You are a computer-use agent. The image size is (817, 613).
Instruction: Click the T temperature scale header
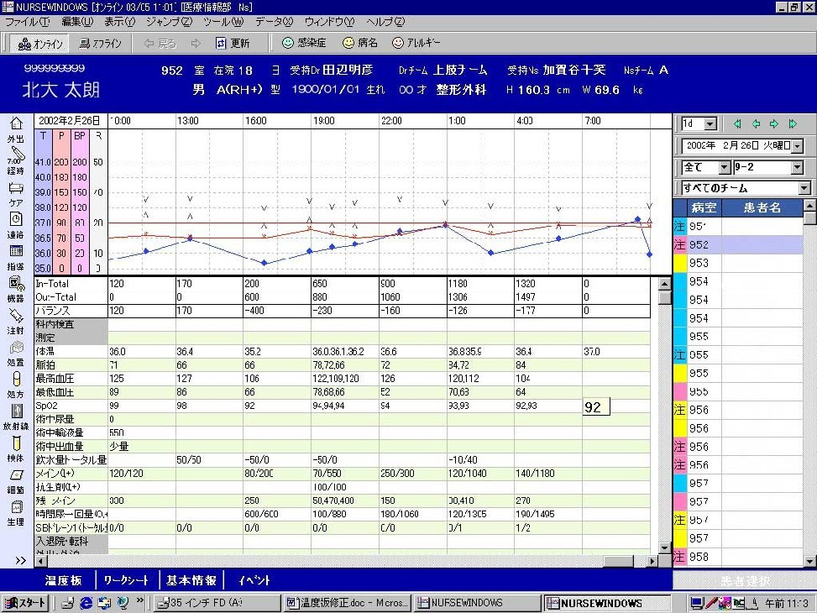[43, 136]
